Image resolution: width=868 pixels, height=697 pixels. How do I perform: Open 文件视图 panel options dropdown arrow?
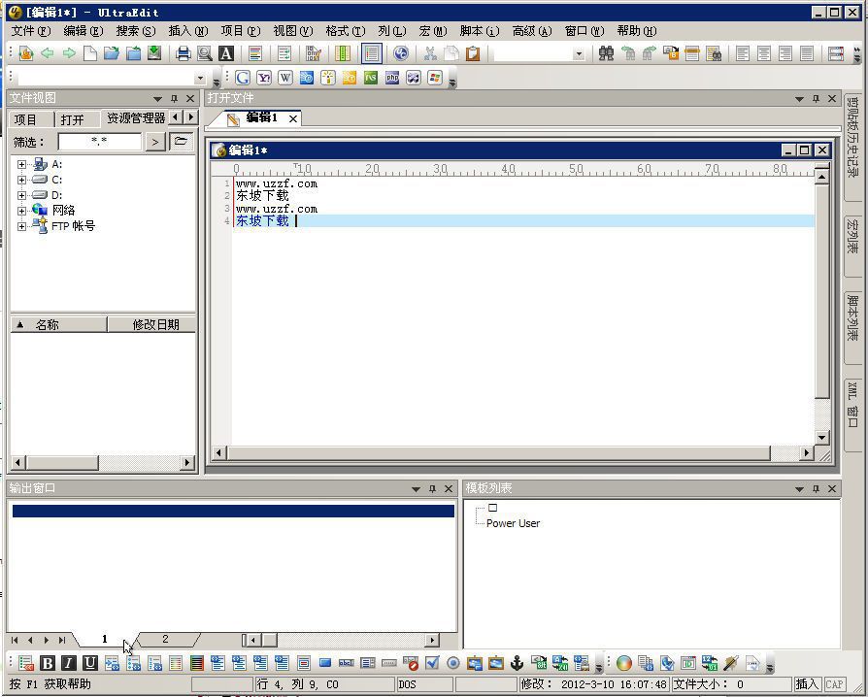pyautogui.click(x=157, y=99)
